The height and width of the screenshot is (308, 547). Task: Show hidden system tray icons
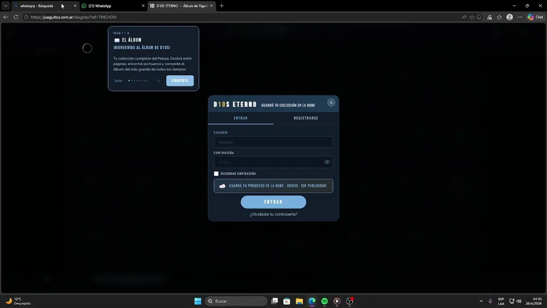(x=481, y=301)
